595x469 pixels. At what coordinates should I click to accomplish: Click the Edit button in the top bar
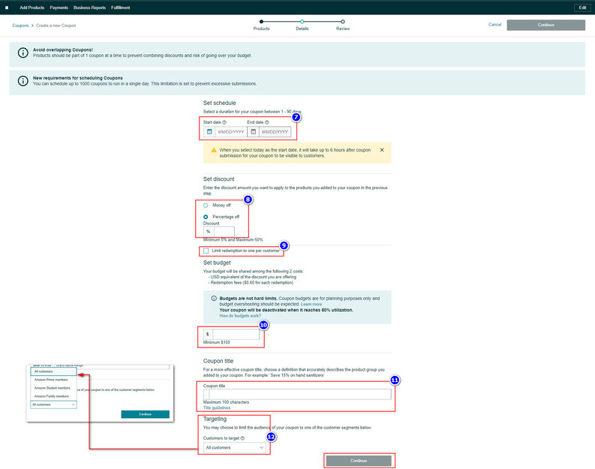tap(582, 8)
